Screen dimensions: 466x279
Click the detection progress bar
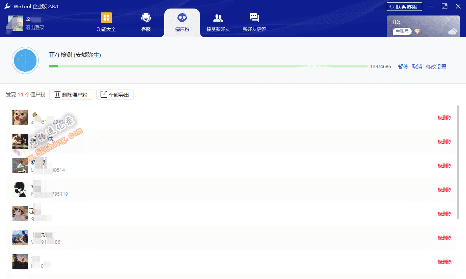click(x=208, y=66)
